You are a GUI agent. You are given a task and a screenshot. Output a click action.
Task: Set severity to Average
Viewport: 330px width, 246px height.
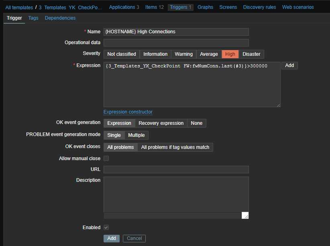pyautogui.click(x=209, y=54)
